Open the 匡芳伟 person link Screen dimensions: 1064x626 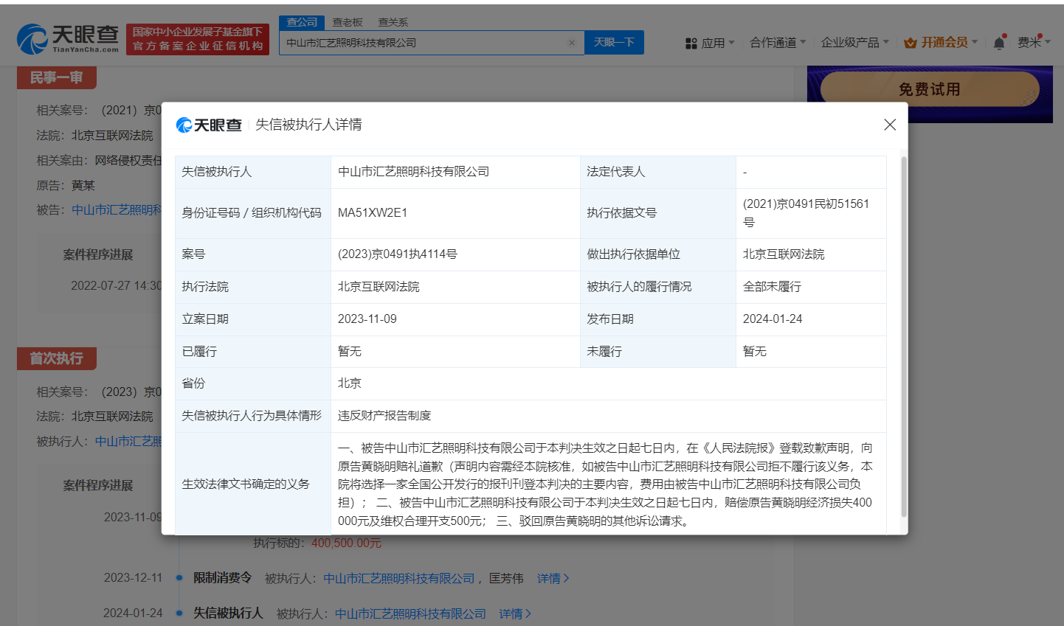(508, 578)
